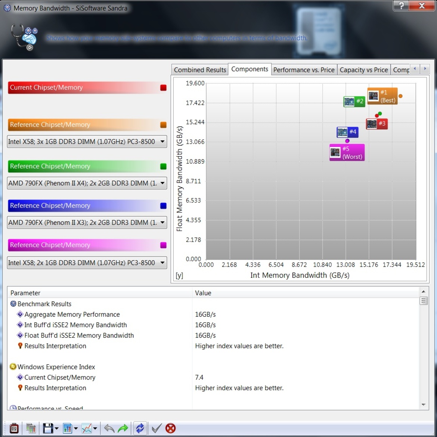Open the save icon's dropdown arrow
The width and height of the screenshot is (437, 437).
click(x=56, y=428)
